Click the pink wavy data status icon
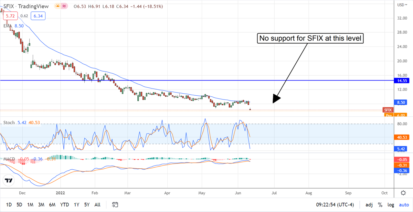 (x=64, y=7)
